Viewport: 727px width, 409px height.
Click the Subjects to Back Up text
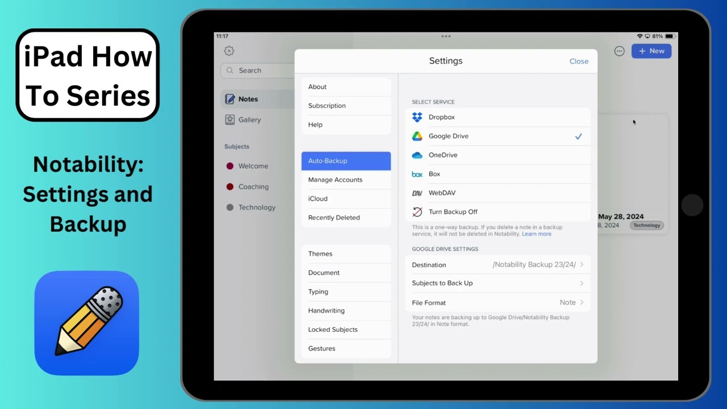pos(442,283)
